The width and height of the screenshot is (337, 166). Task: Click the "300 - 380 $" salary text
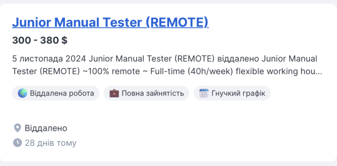pyautogui.click(x=40, y=40)
